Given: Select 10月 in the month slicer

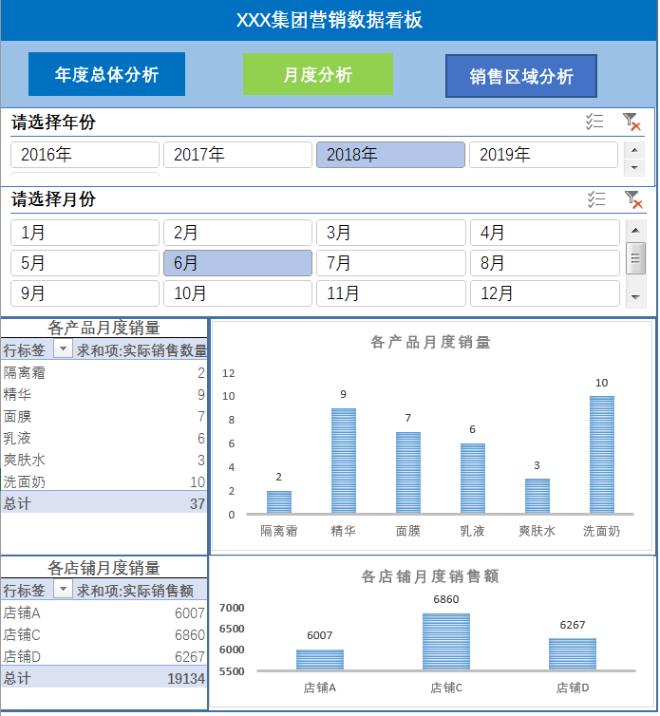Looking at the screenshot, I should tap(237, 293).
